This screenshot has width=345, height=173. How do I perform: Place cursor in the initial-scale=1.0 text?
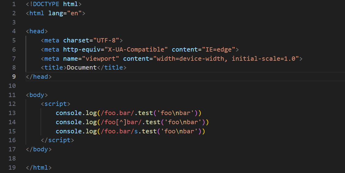click(x=263, y=59)
